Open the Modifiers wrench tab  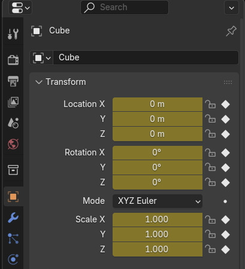click(13, 218)
